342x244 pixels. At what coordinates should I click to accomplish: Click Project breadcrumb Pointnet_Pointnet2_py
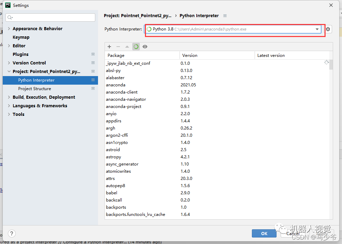[x=138, y=16]
